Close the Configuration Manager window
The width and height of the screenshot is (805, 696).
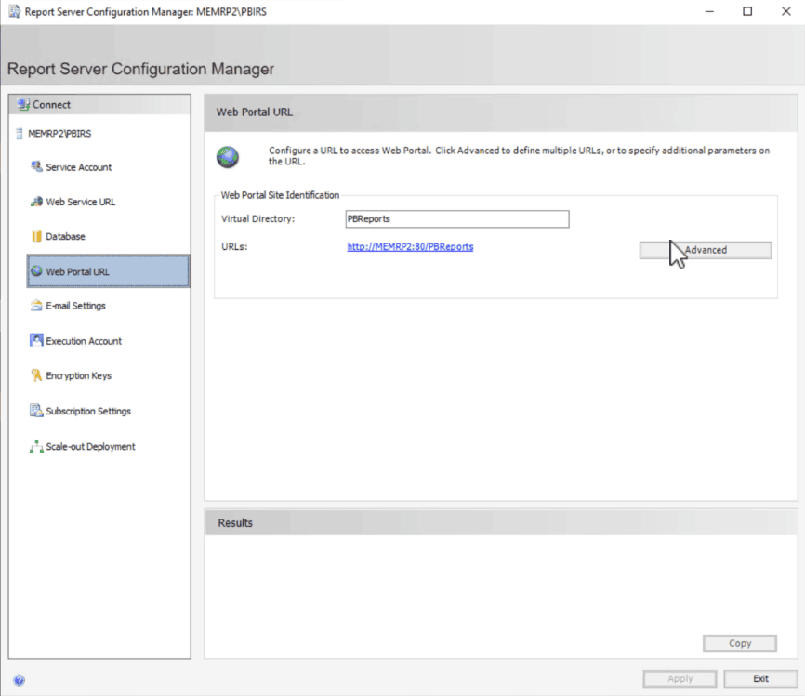point(786,11)
